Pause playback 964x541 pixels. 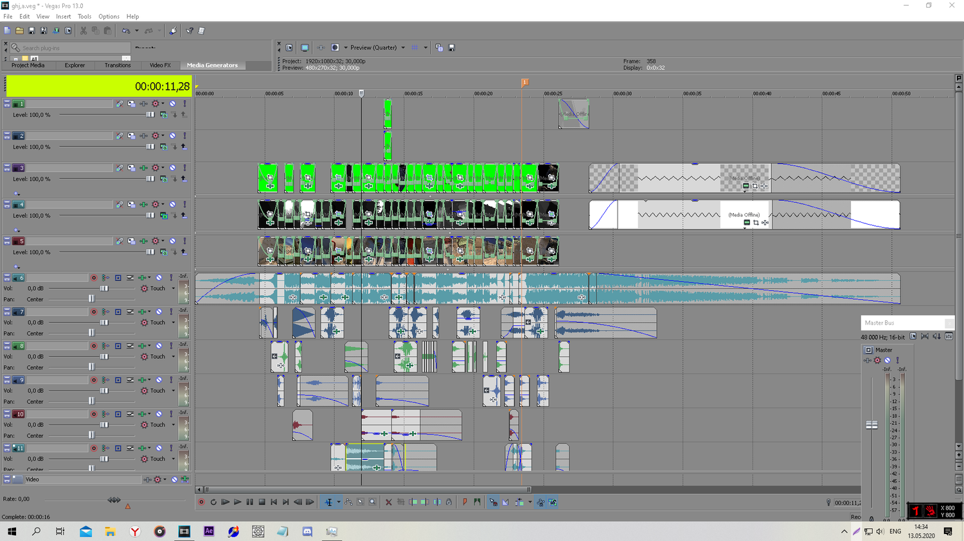tap(249, 502)
